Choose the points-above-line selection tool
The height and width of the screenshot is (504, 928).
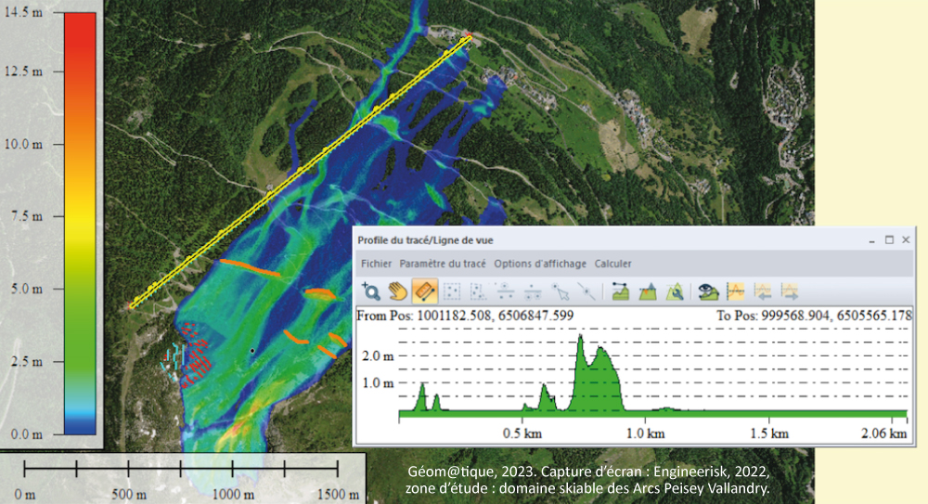[505, 291]
